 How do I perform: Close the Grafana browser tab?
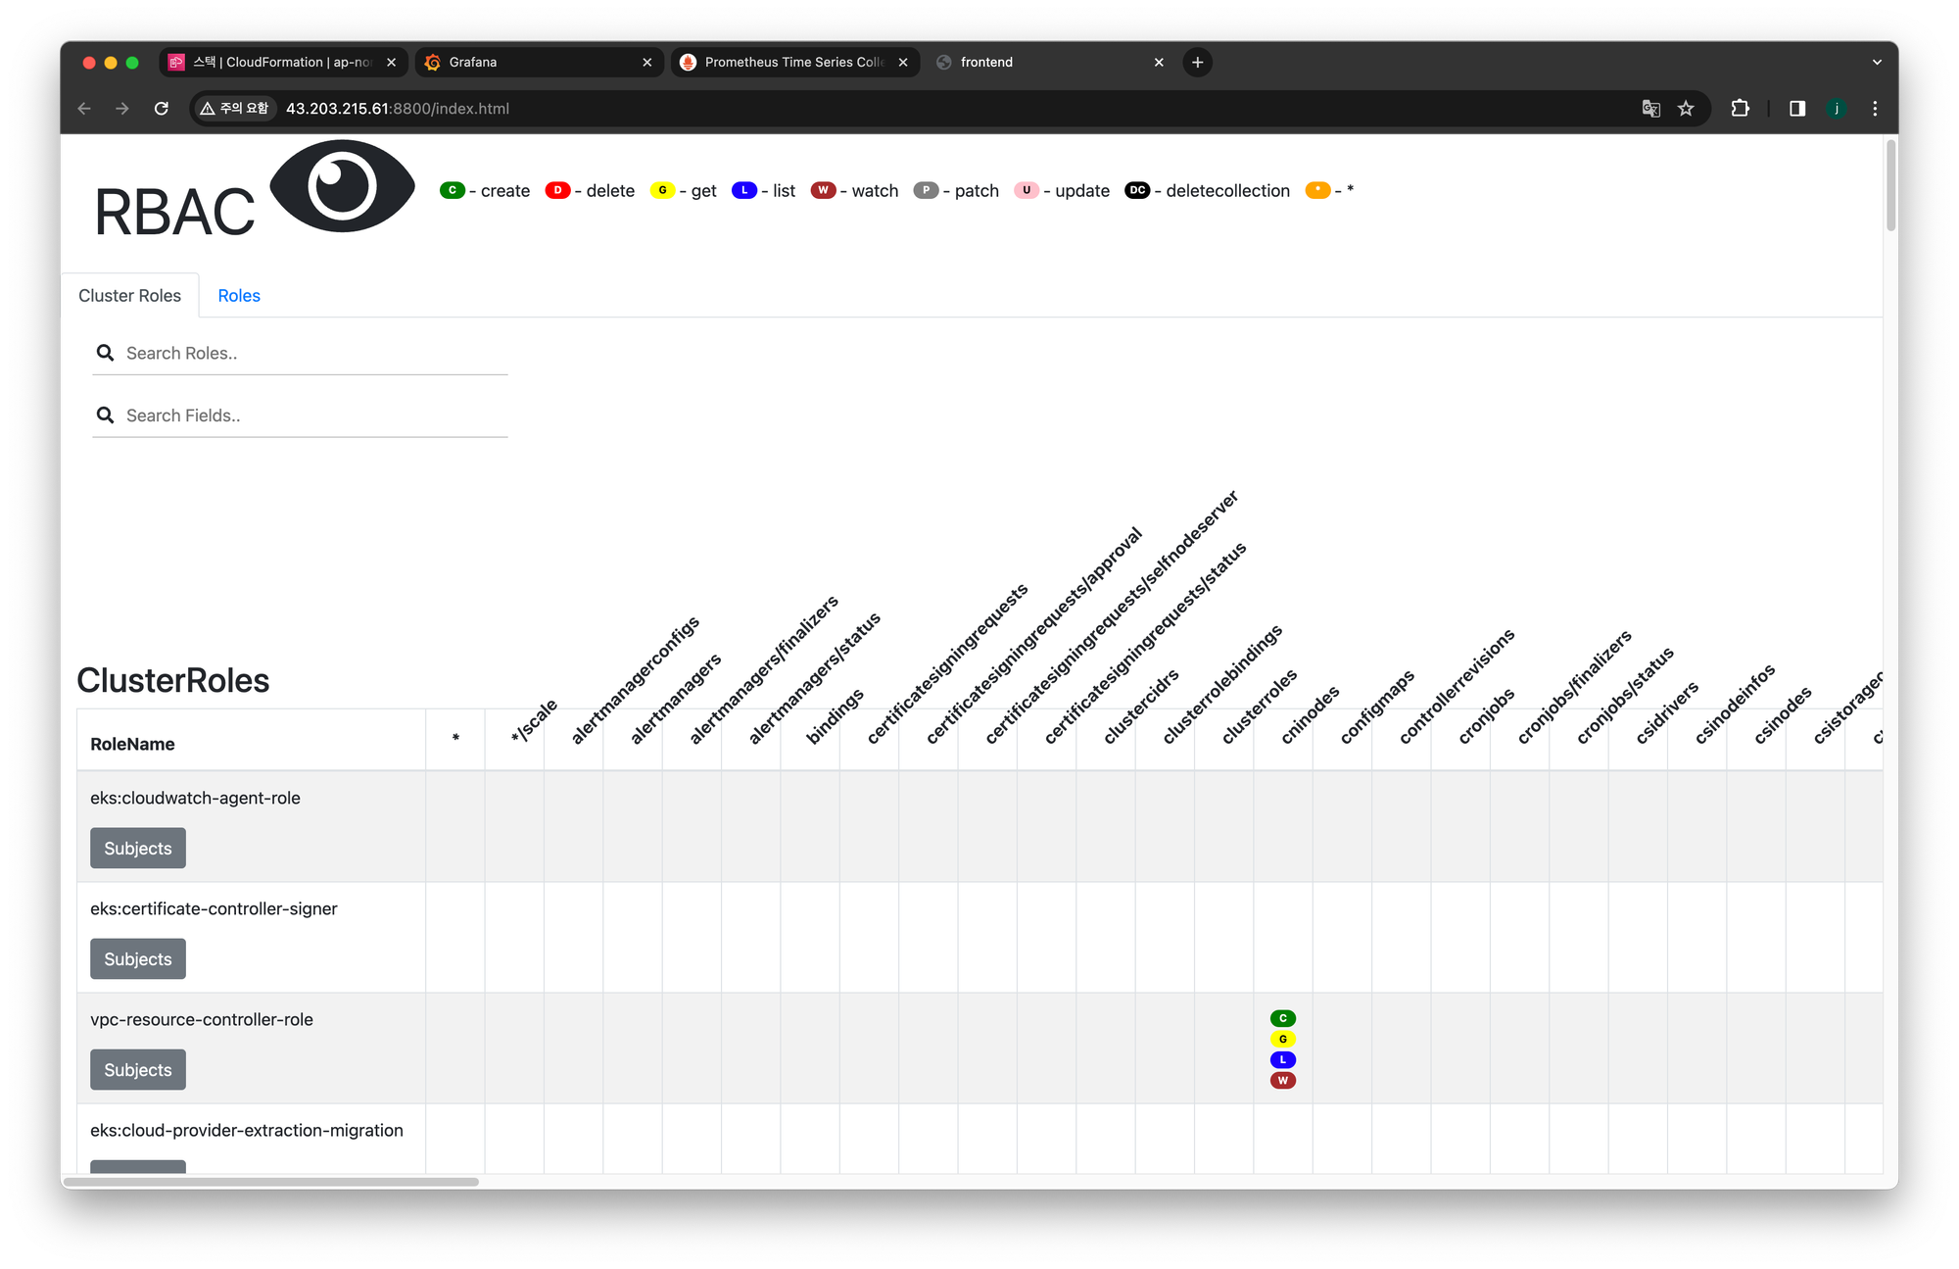click(646, 62)
